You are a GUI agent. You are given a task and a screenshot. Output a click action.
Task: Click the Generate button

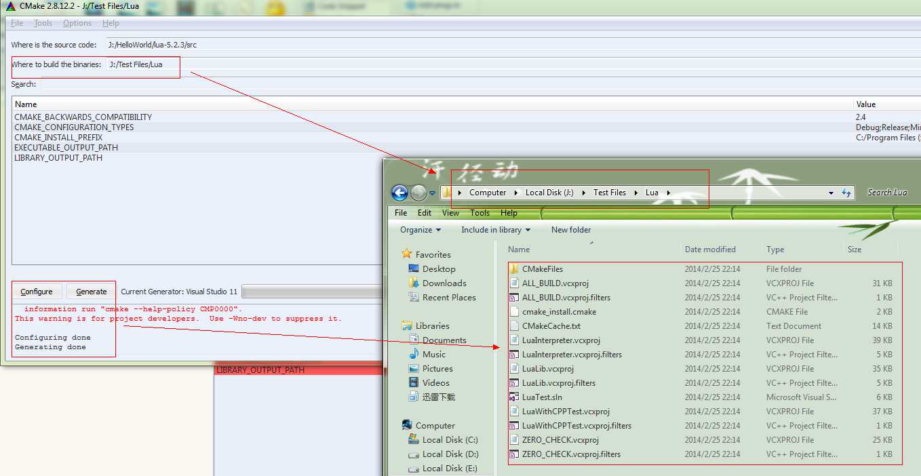point(92,292)
